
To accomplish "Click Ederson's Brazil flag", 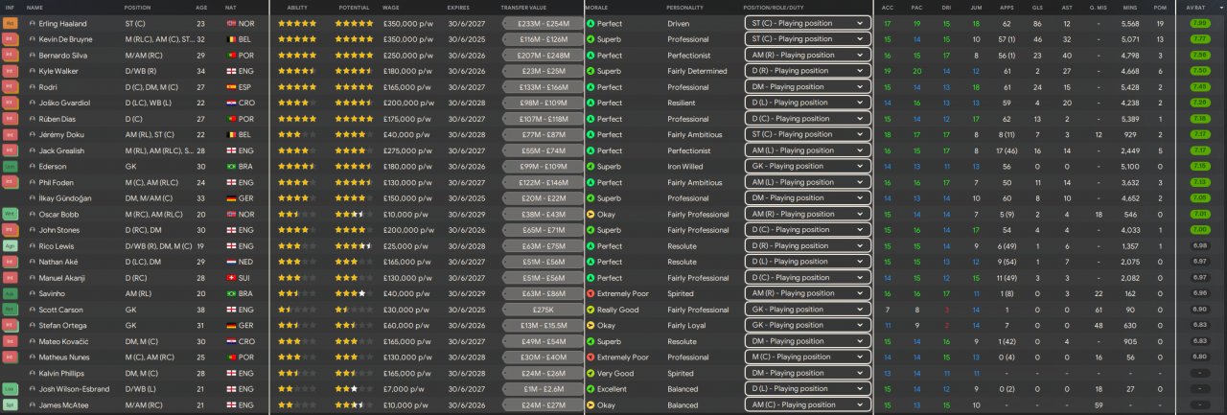I will (x=231, y=167).
